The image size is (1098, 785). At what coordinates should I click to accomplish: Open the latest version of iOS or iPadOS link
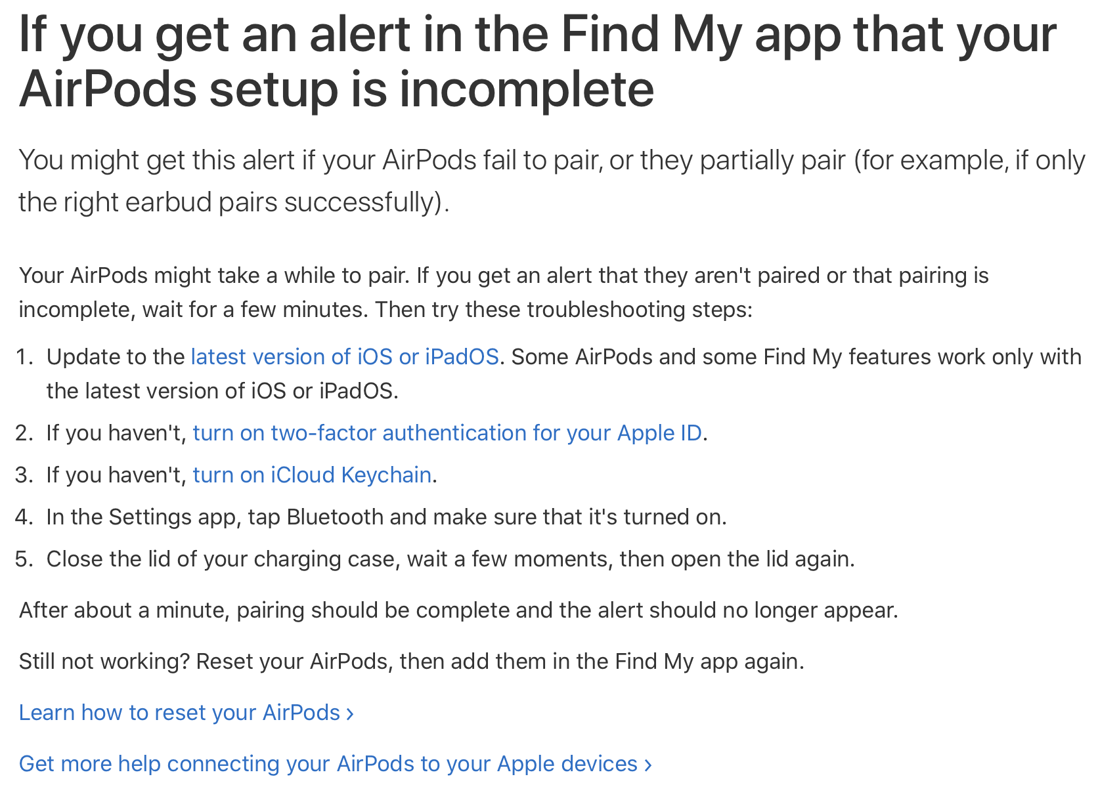344,357
